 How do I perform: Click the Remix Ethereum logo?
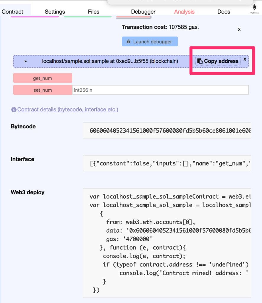point(254,9)
